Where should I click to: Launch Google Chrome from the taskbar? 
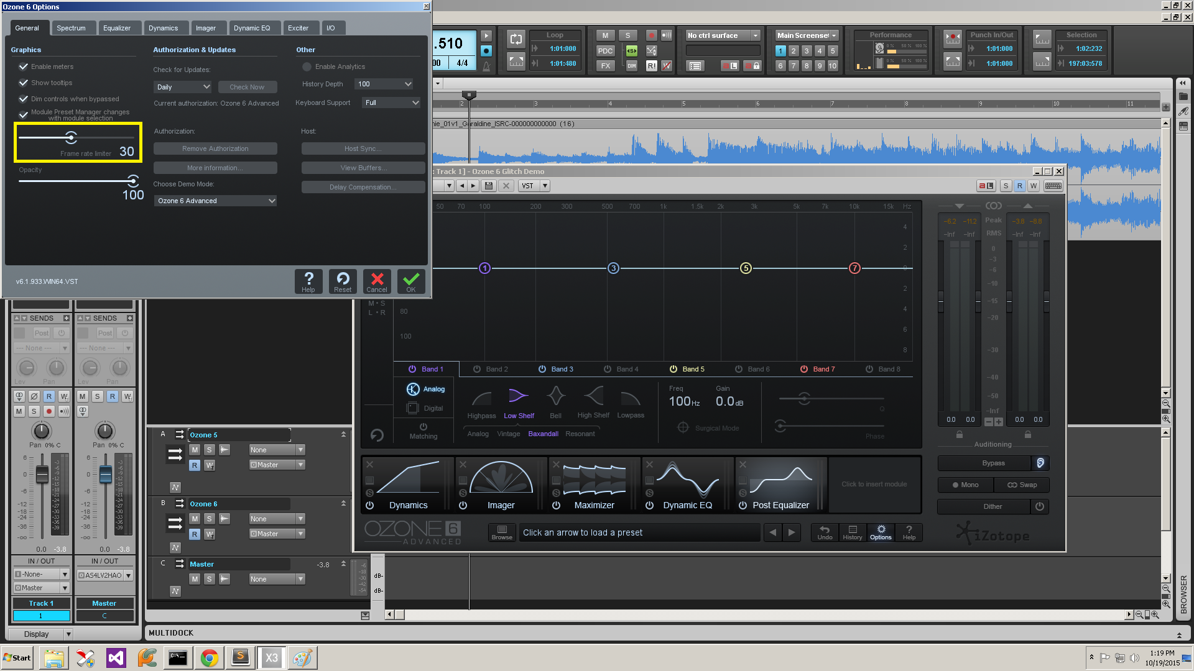pos(210,658)
